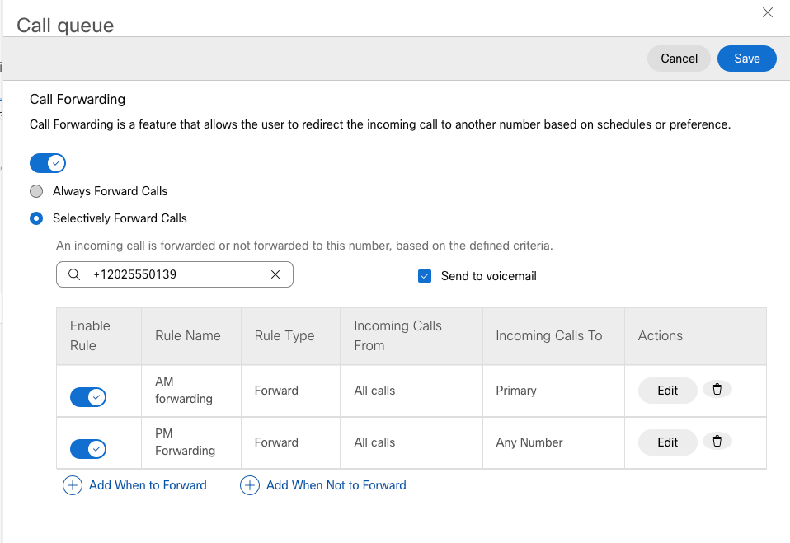Click Add When Not to Forward link

(x=336, y=485)
